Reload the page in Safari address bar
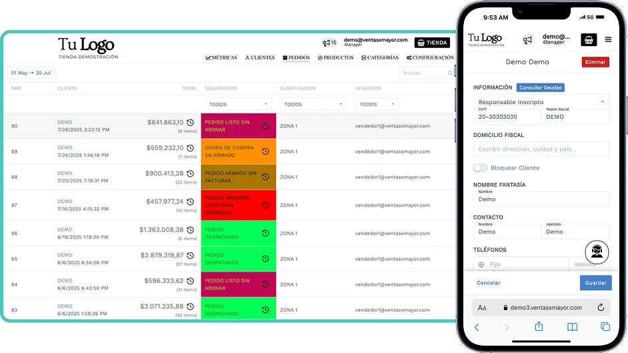Image resolution: width=628 pixels, height=353 pixels. [x=600, y=308]
